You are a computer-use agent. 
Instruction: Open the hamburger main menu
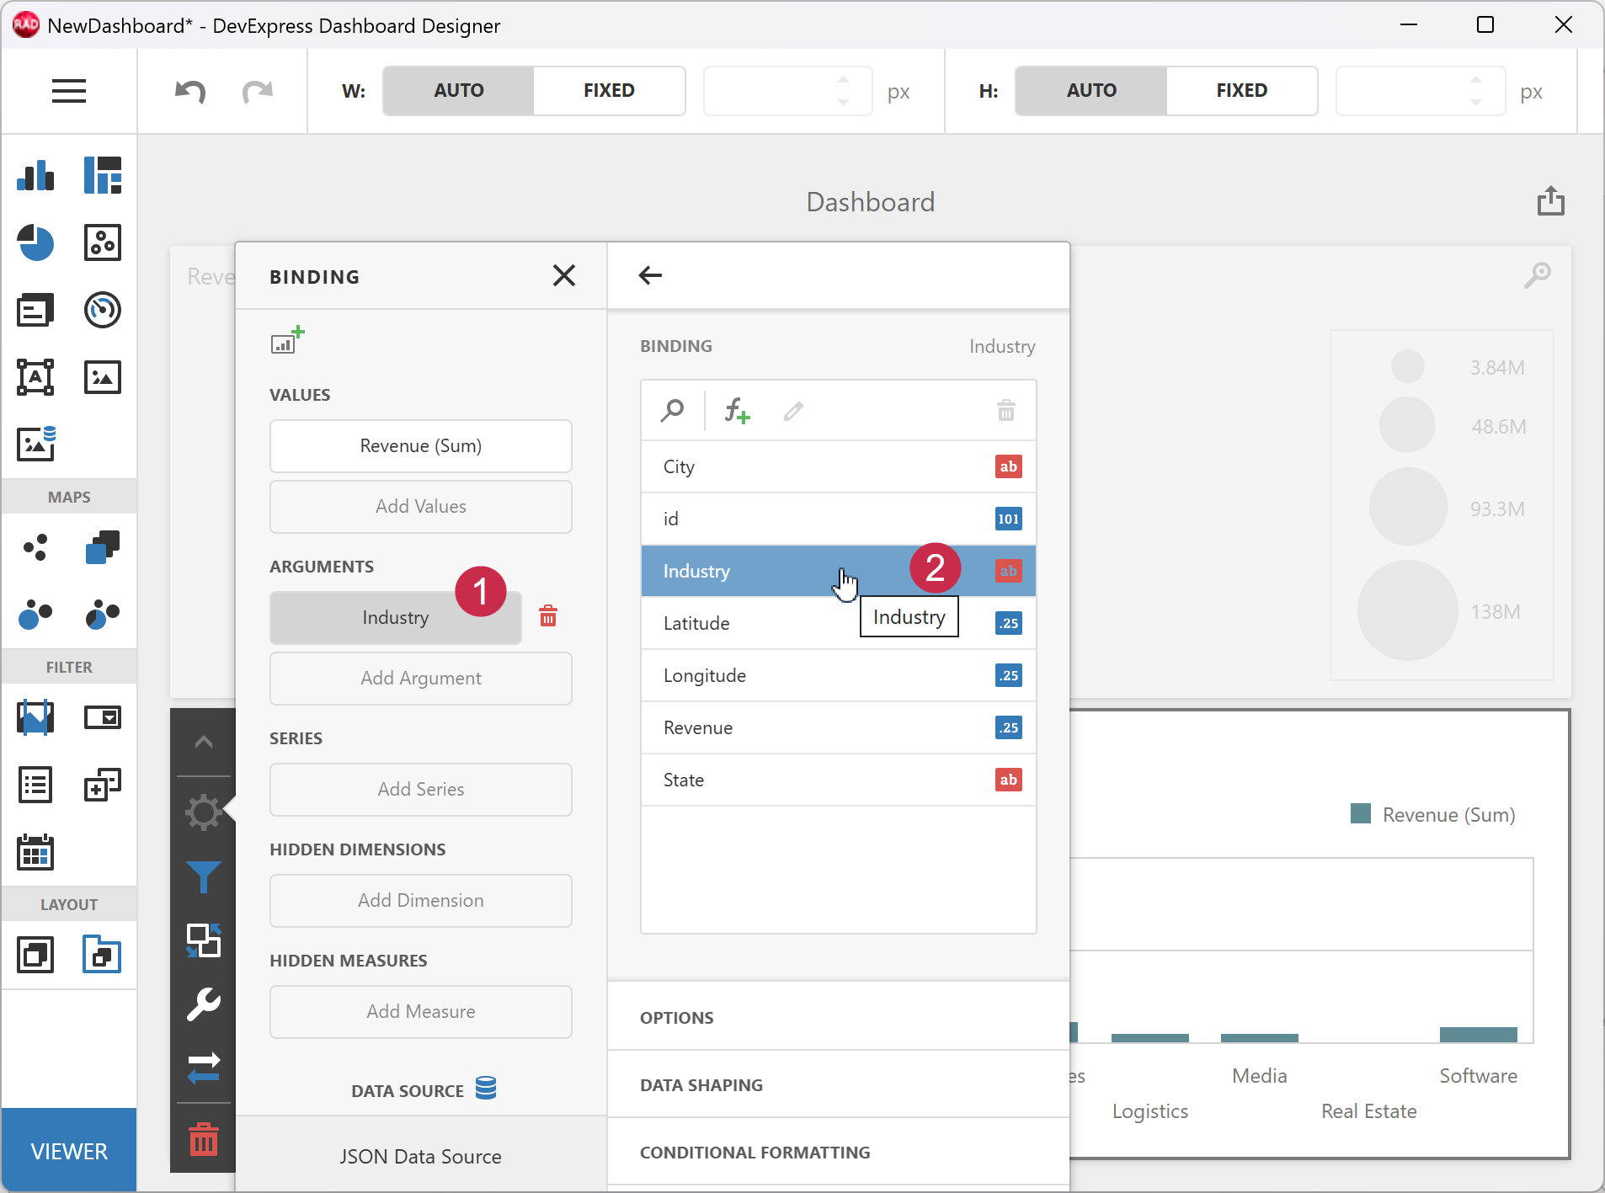click(69, 90)
